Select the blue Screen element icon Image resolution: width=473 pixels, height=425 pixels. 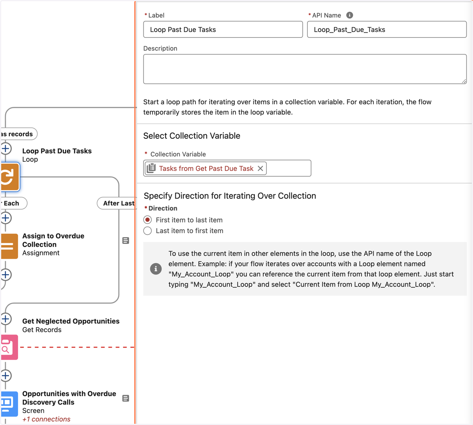9,404
